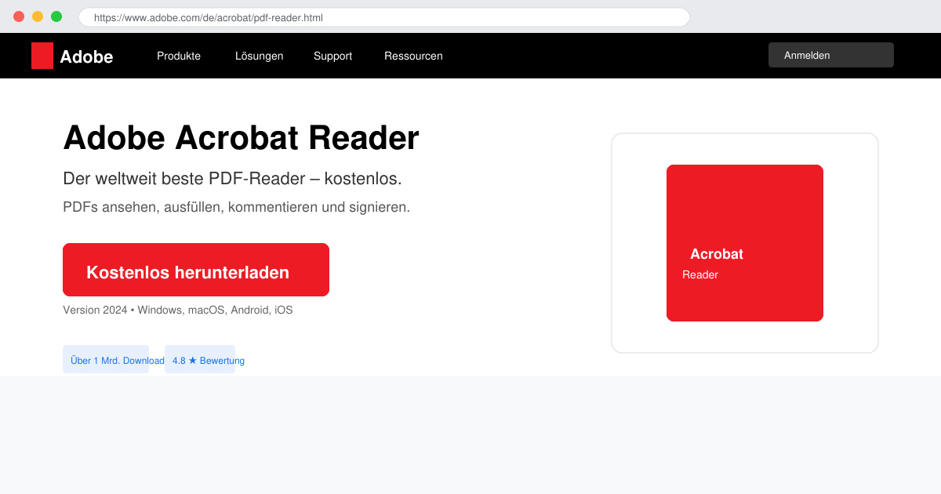Screen dimensions: 941x494
Task: Click the Über 1 Mrd. Download badge
Action: [106, 359]
